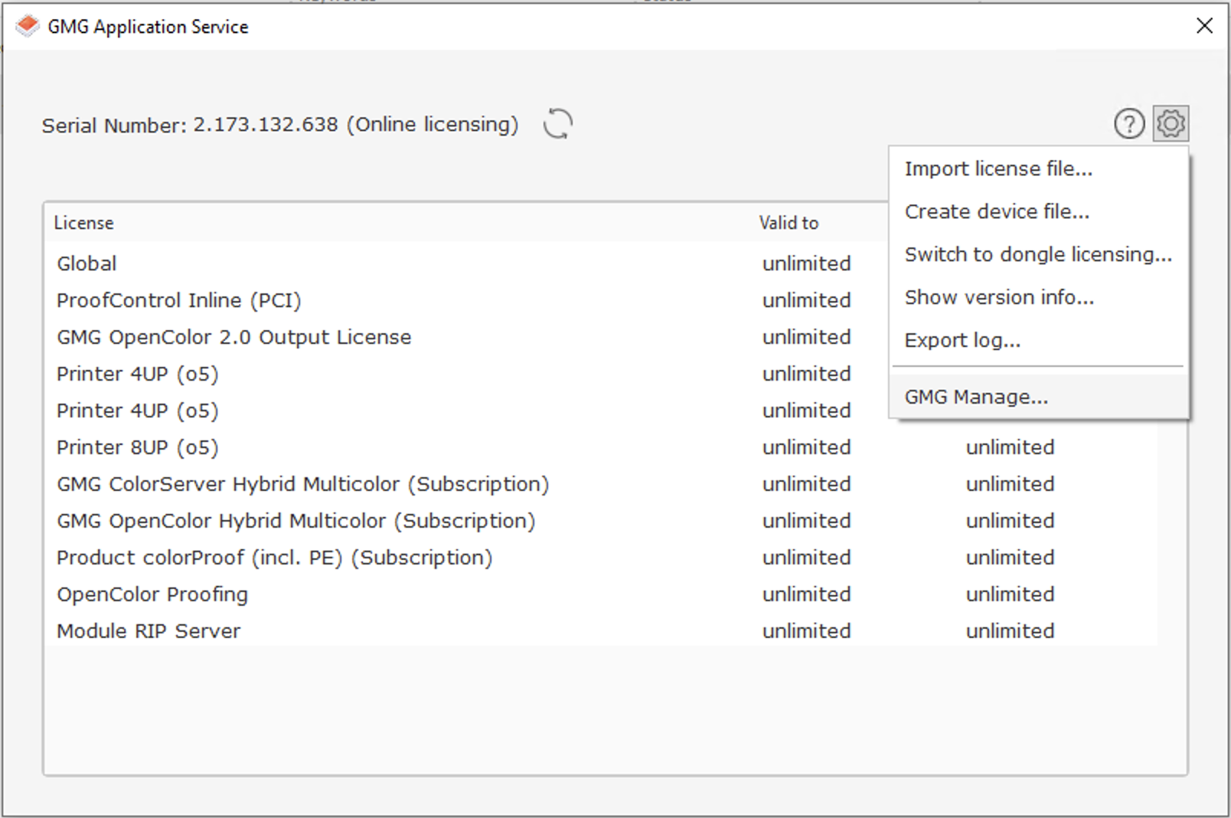Open the help question mark icon
The width and height of the screenshot is (1231, 818).
(x=1129, y=123)
